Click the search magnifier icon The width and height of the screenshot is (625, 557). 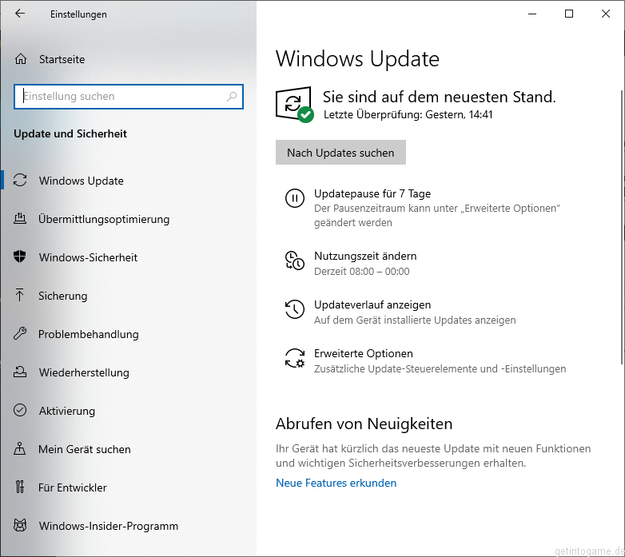click(x=232, y=97)
